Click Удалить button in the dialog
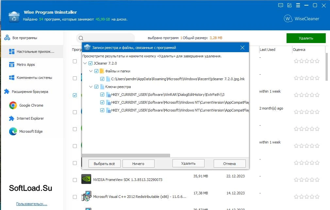This screenshot has height=210, width=330. click(x=188, y=163)
